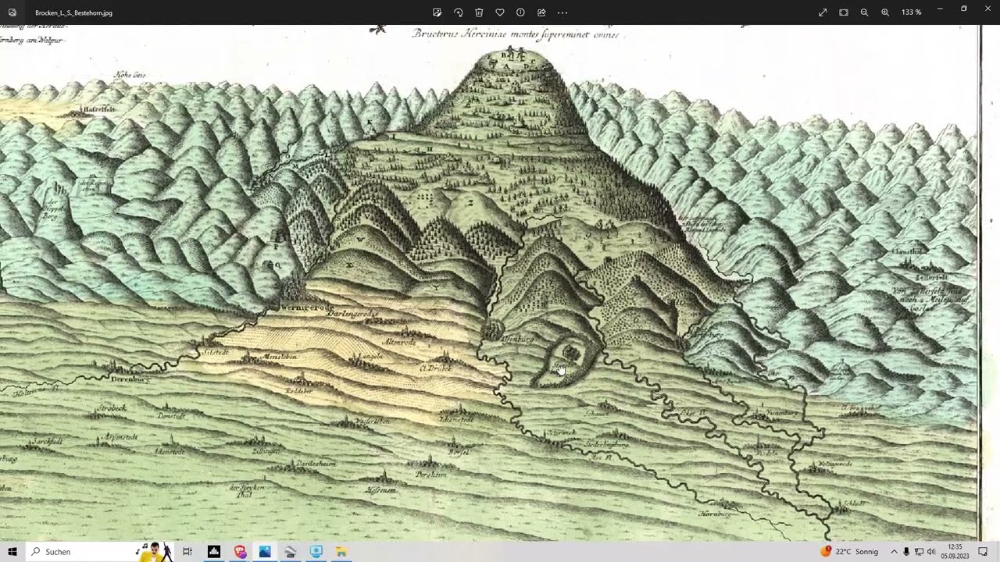Mark the photo as favorite with the heart
Image resolution: width=1000 pixels, height=562 pixels.
tap(500, 12)
